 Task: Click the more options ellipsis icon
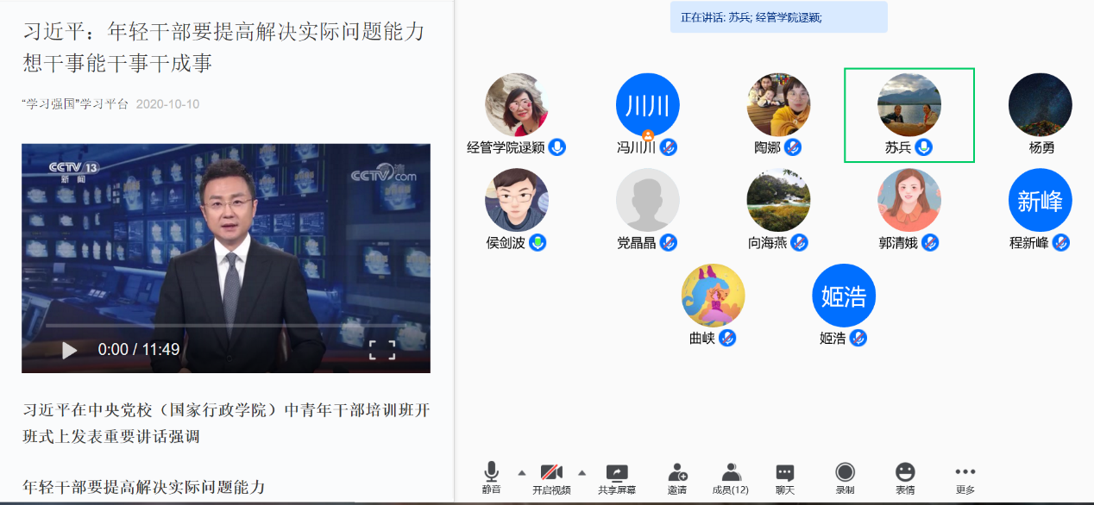(x=965, y=472)
